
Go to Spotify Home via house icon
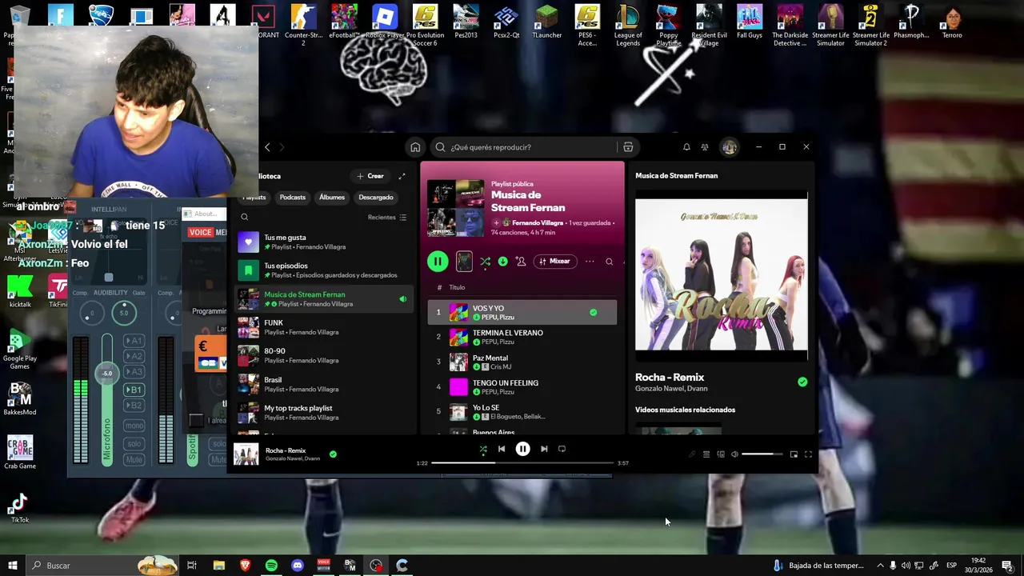tap(415, 147)
